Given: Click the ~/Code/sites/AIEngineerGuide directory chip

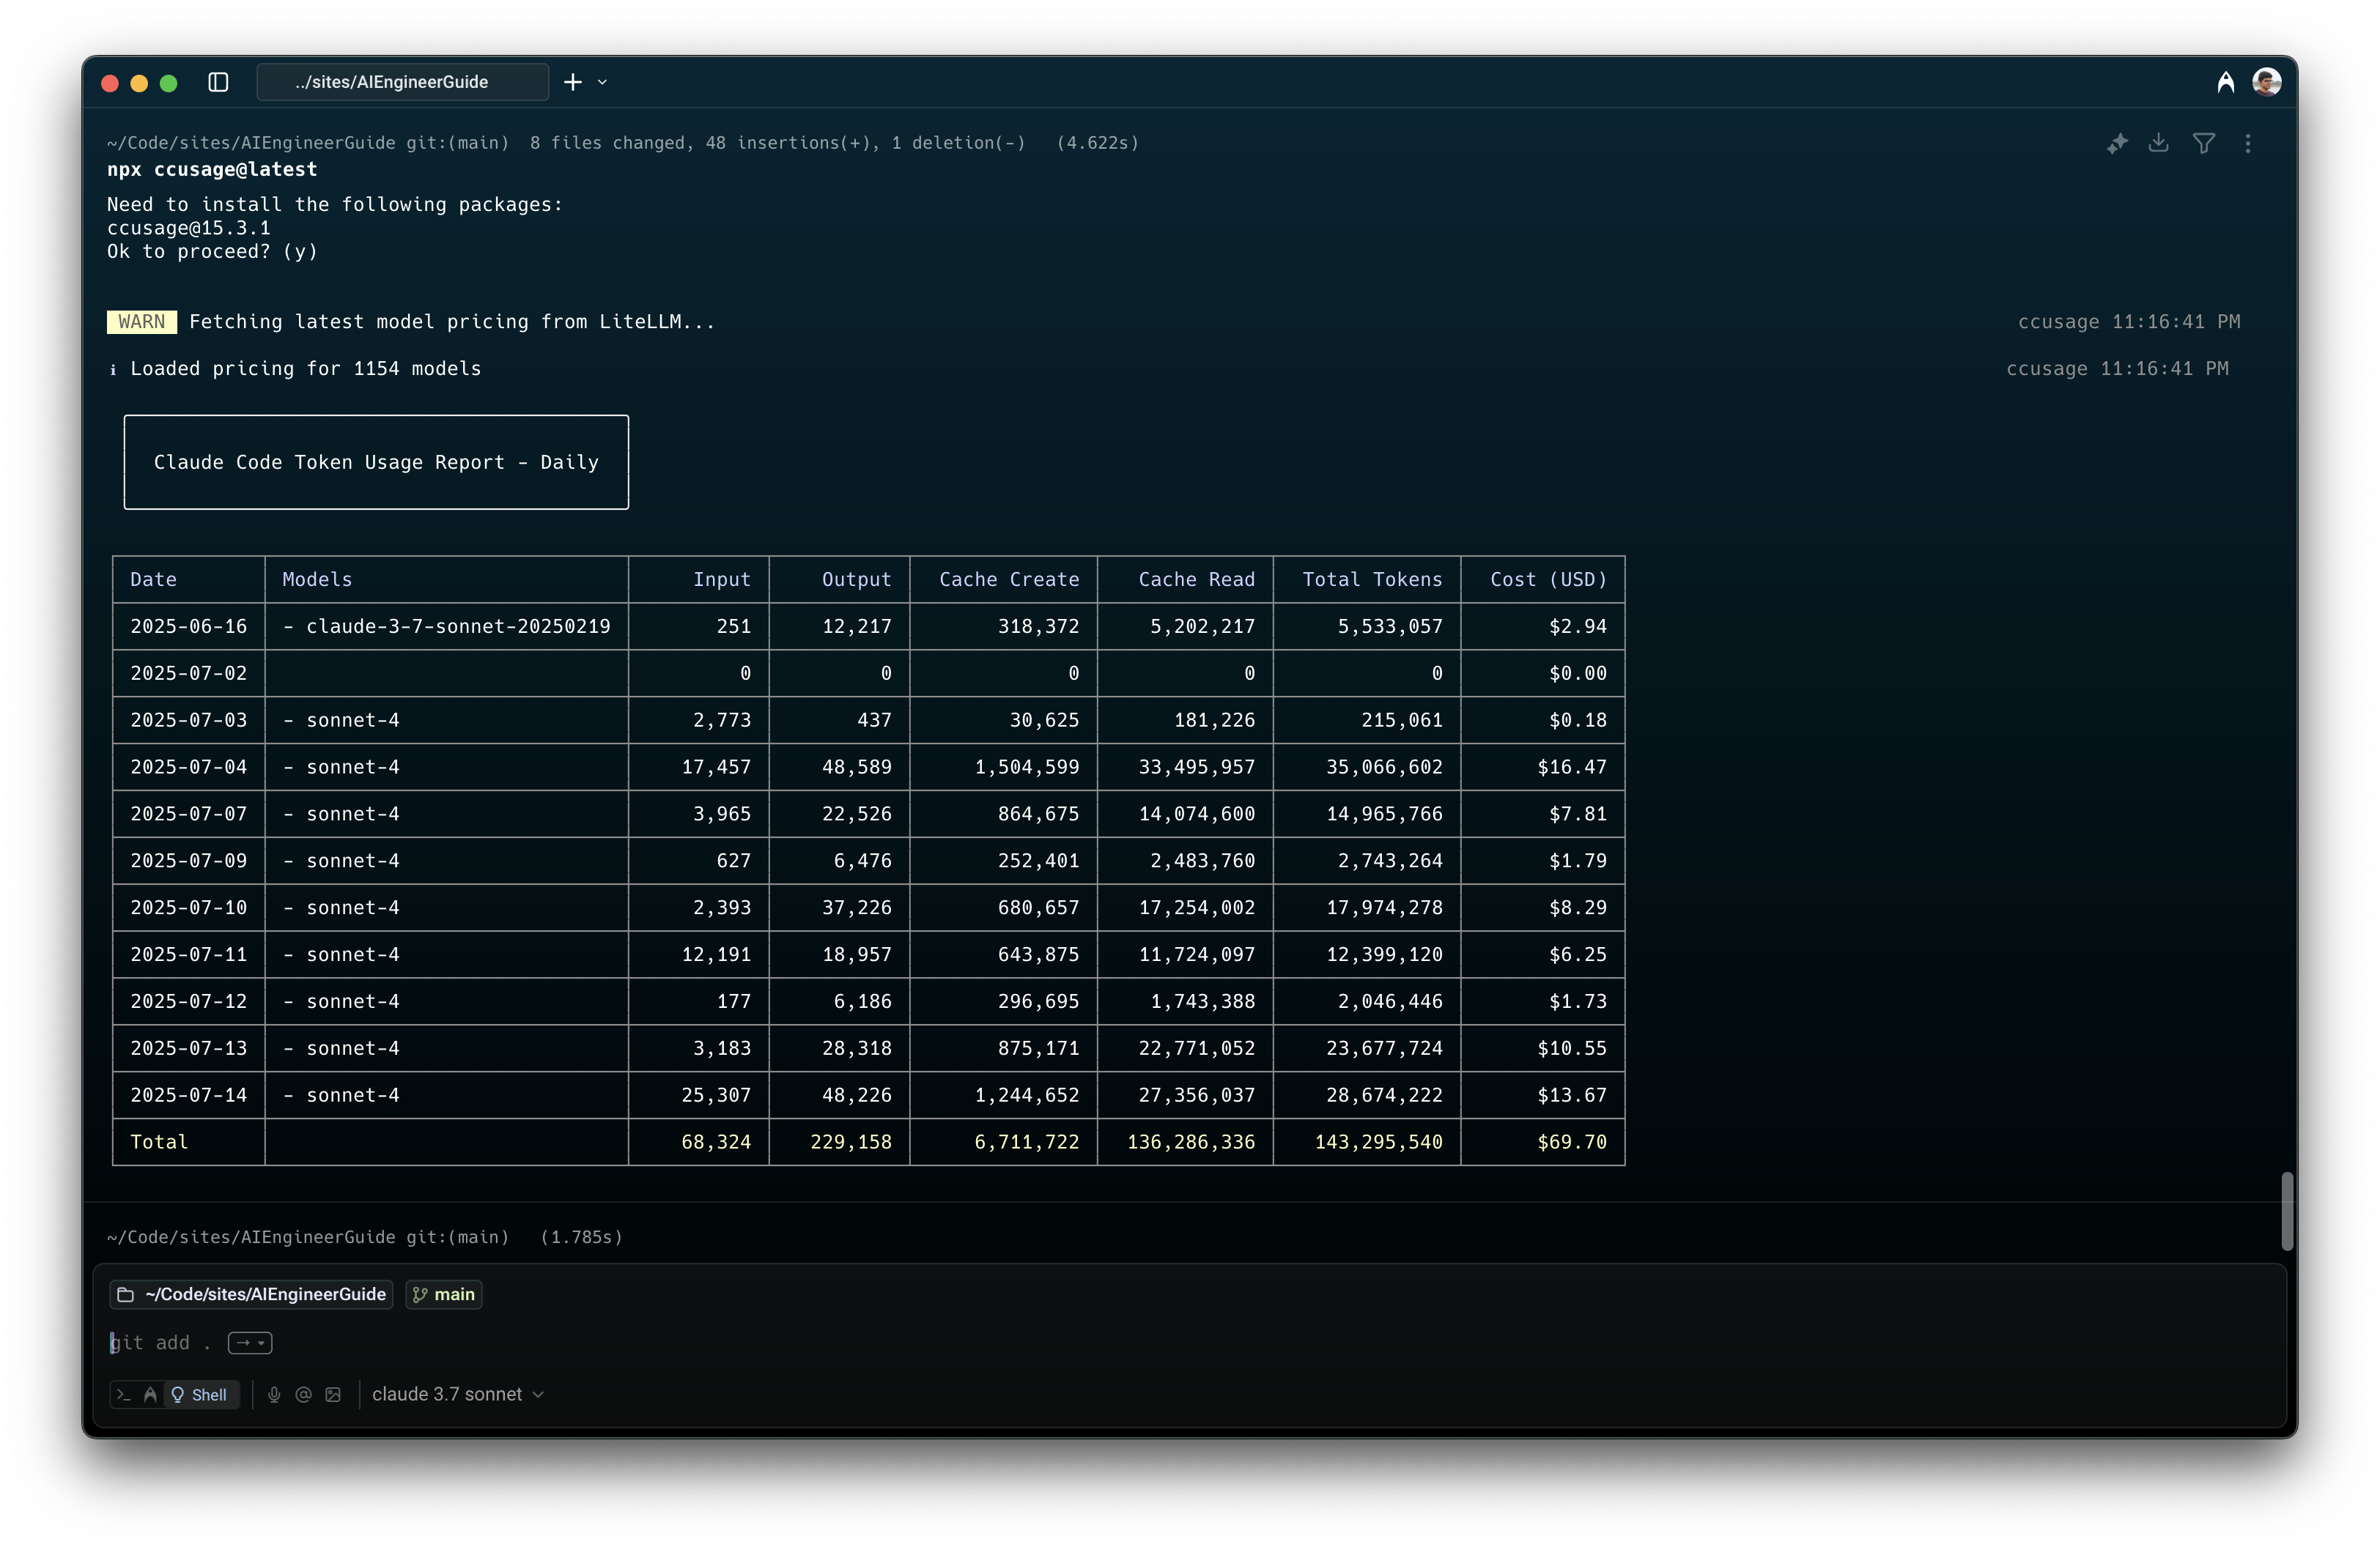Looking at the screenshot, I should tap(251, 1294).
